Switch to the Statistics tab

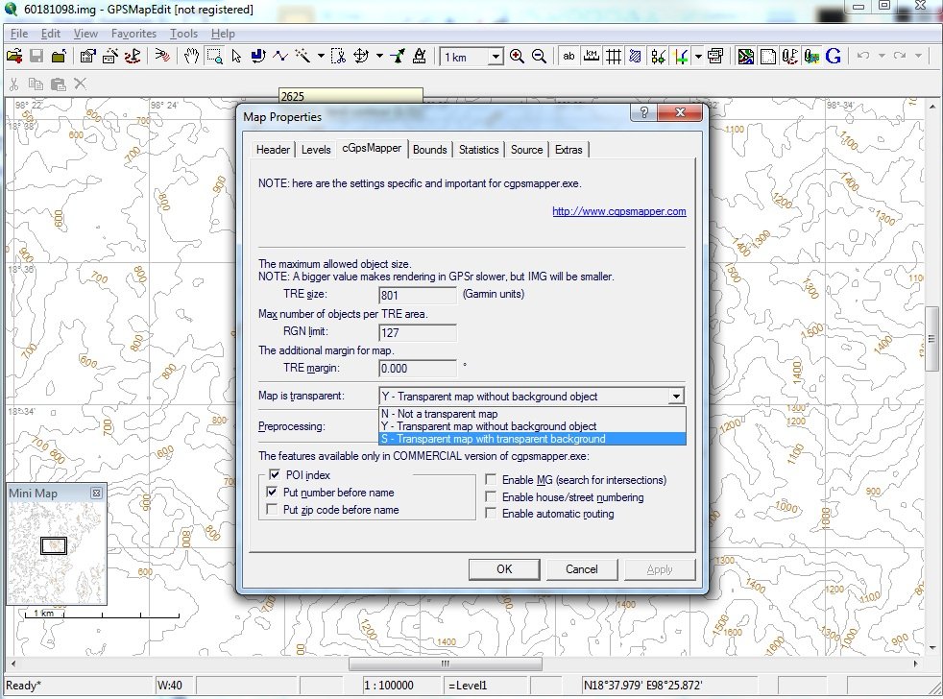tap(479, 150)
